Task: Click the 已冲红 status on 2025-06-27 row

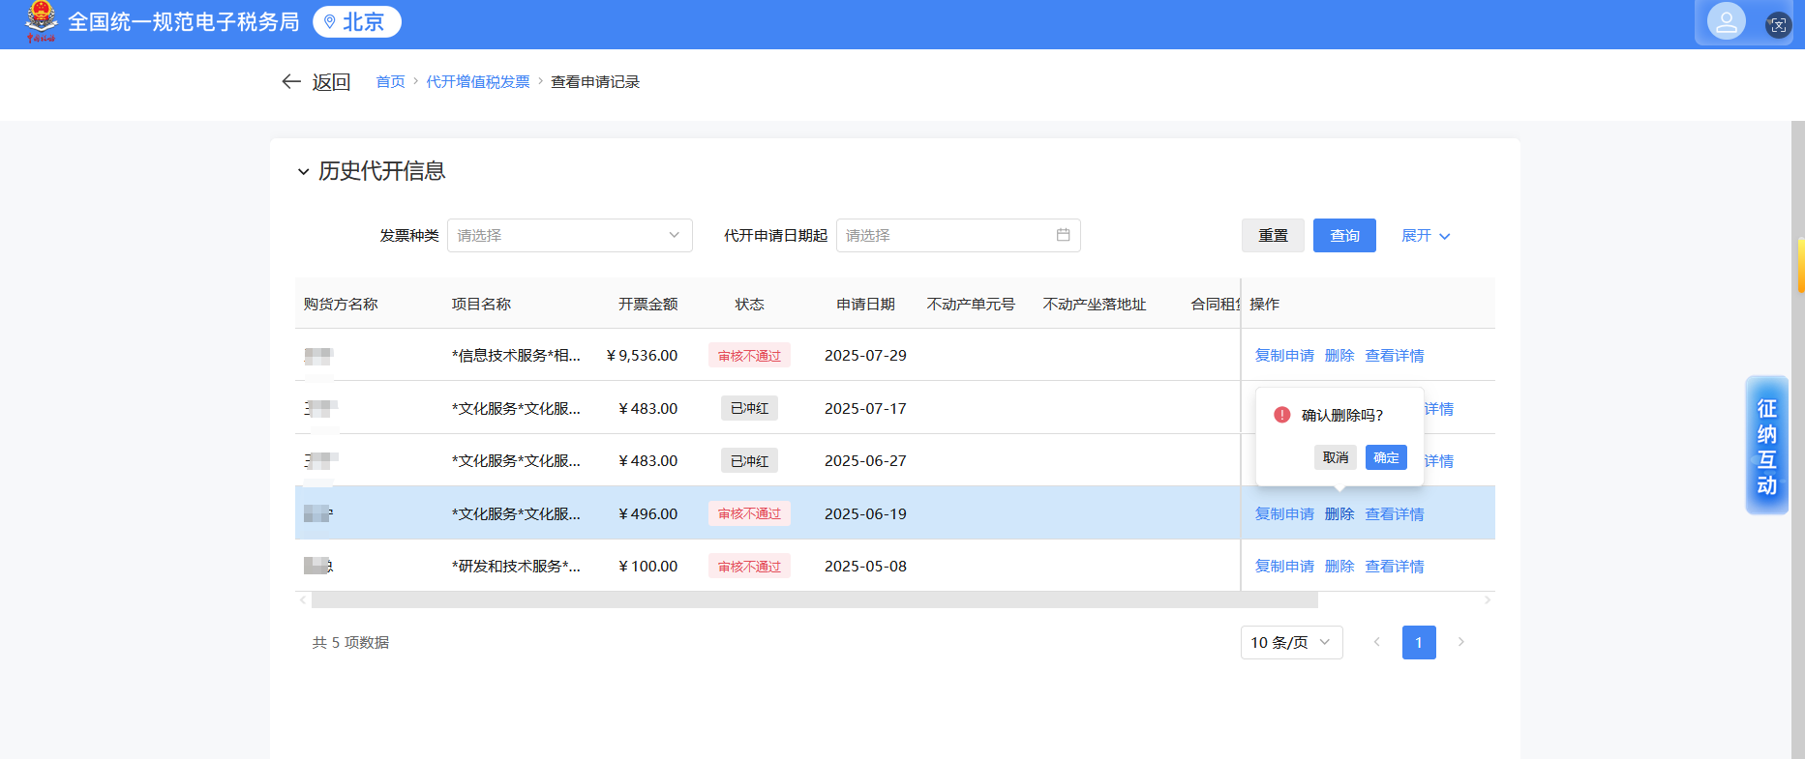Action: point(749,461)
